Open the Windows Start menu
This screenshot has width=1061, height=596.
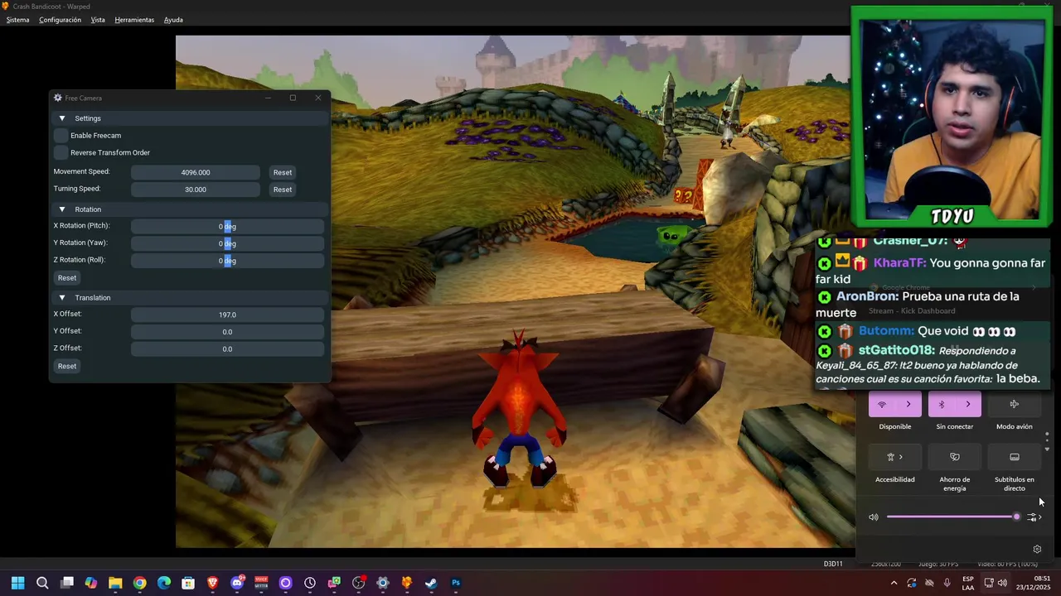click(x=18, y=583)
